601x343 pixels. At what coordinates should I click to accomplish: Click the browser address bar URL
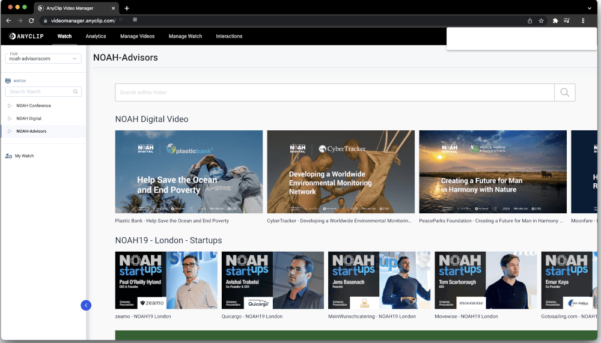[x=83, y=20]
